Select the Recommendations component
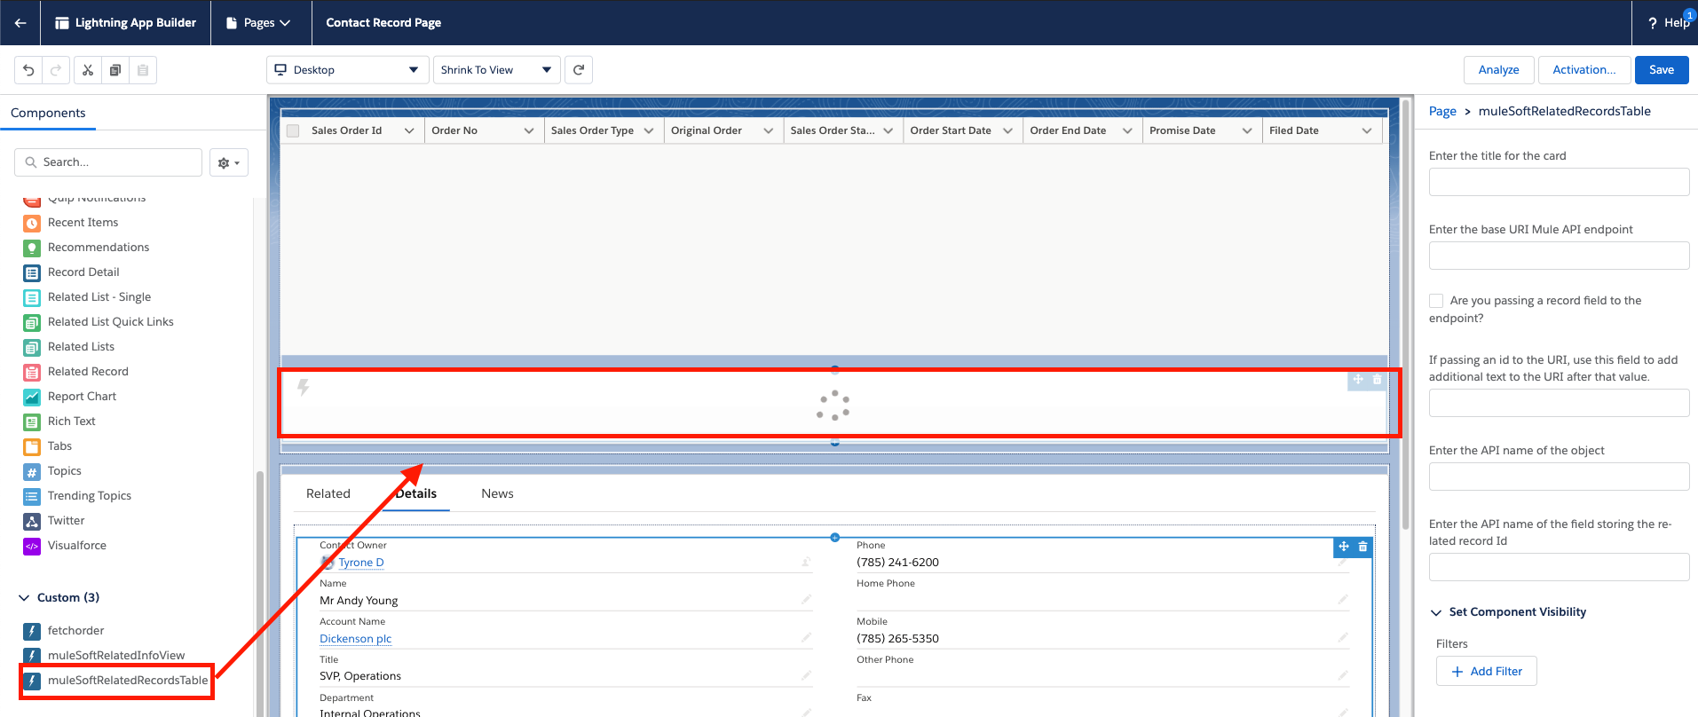 (x=99, y=248)
